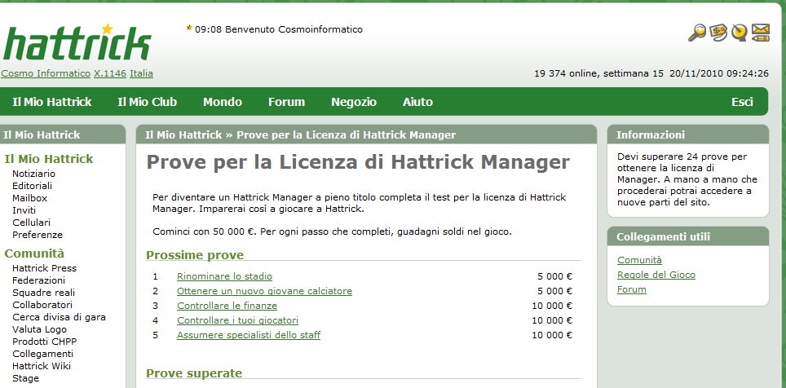786x388 pixels.
Task: Open the Controllare i tuoi giocatori task
Action: tap(237, 320)
